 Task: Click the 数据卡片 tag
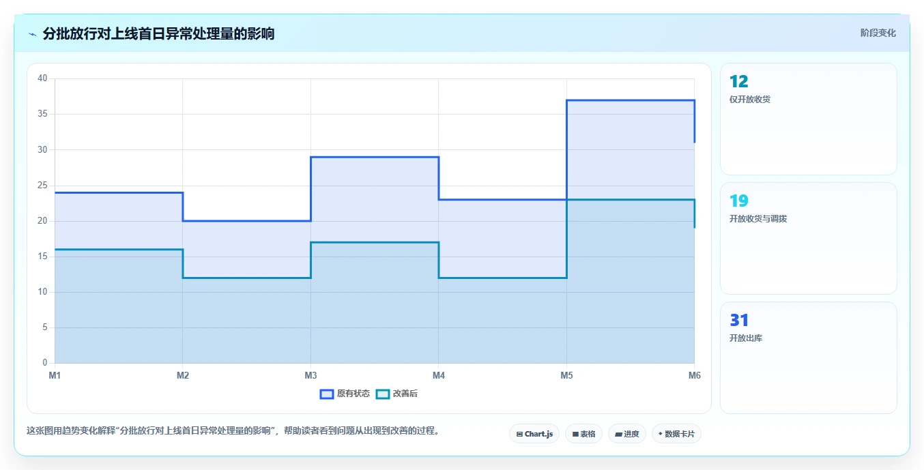click(676, 434)
